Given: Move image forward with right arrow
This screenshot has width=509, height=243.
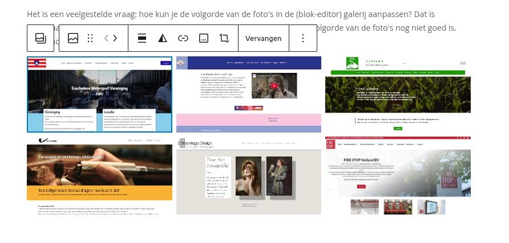Looking at the screenshot, I should point(115,38).
